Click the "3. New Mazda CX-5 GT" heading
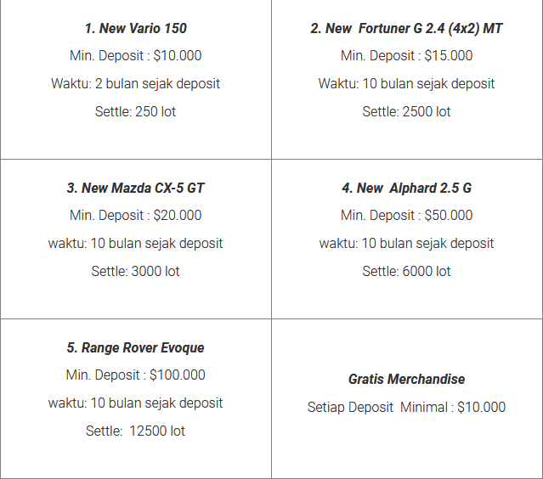The width and height of the screenshot is (543, 479). (136, 188)
